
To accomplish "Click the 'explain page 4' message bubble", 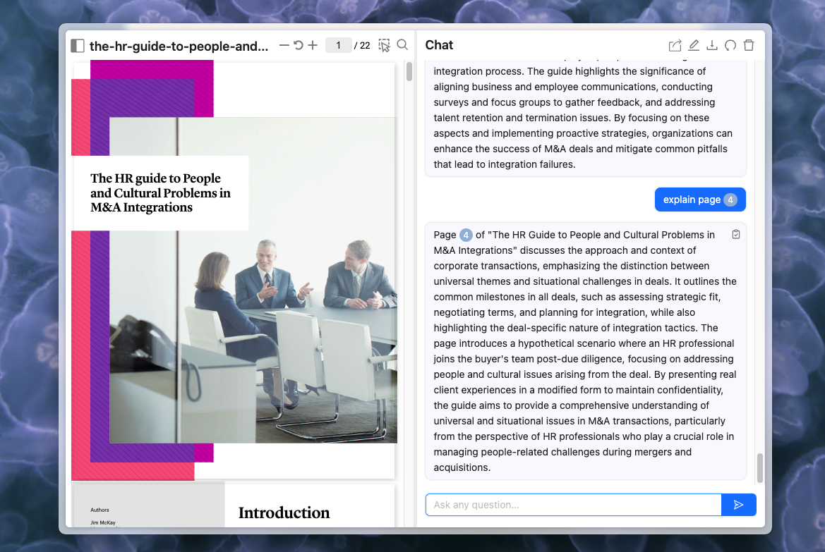I will tap(700, 200).
